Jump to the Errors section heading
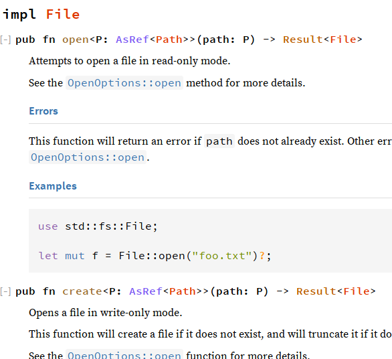This screenshot has height=359, width=392. [x=43, y=111]
